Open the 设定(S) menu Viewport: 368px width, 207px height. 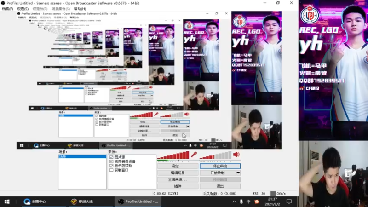coord(23,9)
